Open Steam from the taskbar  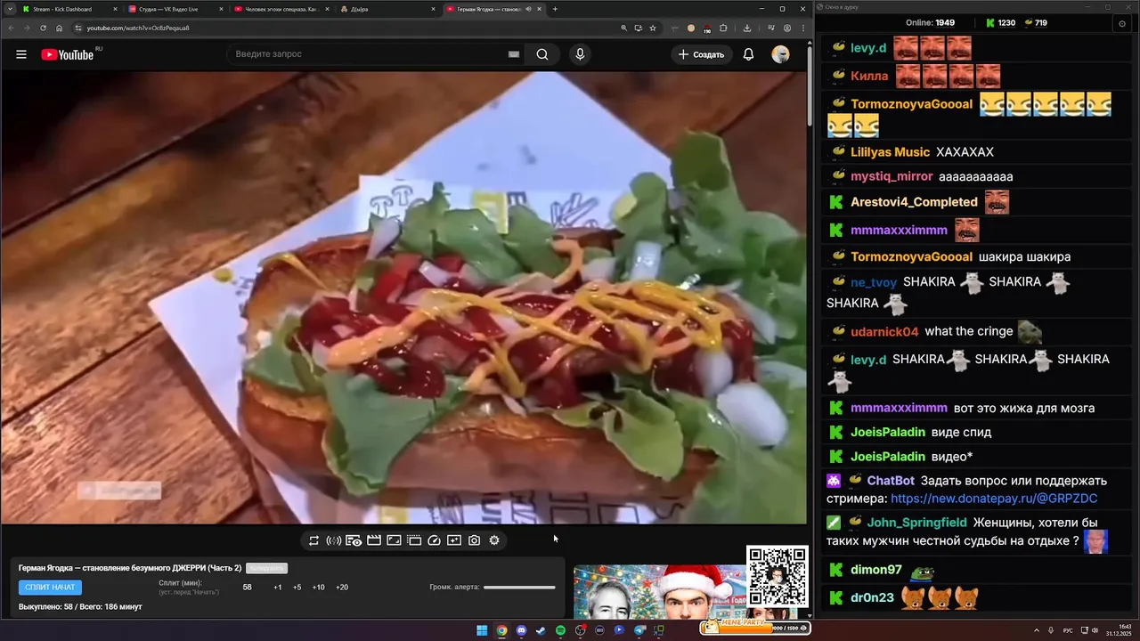point(541,630)
